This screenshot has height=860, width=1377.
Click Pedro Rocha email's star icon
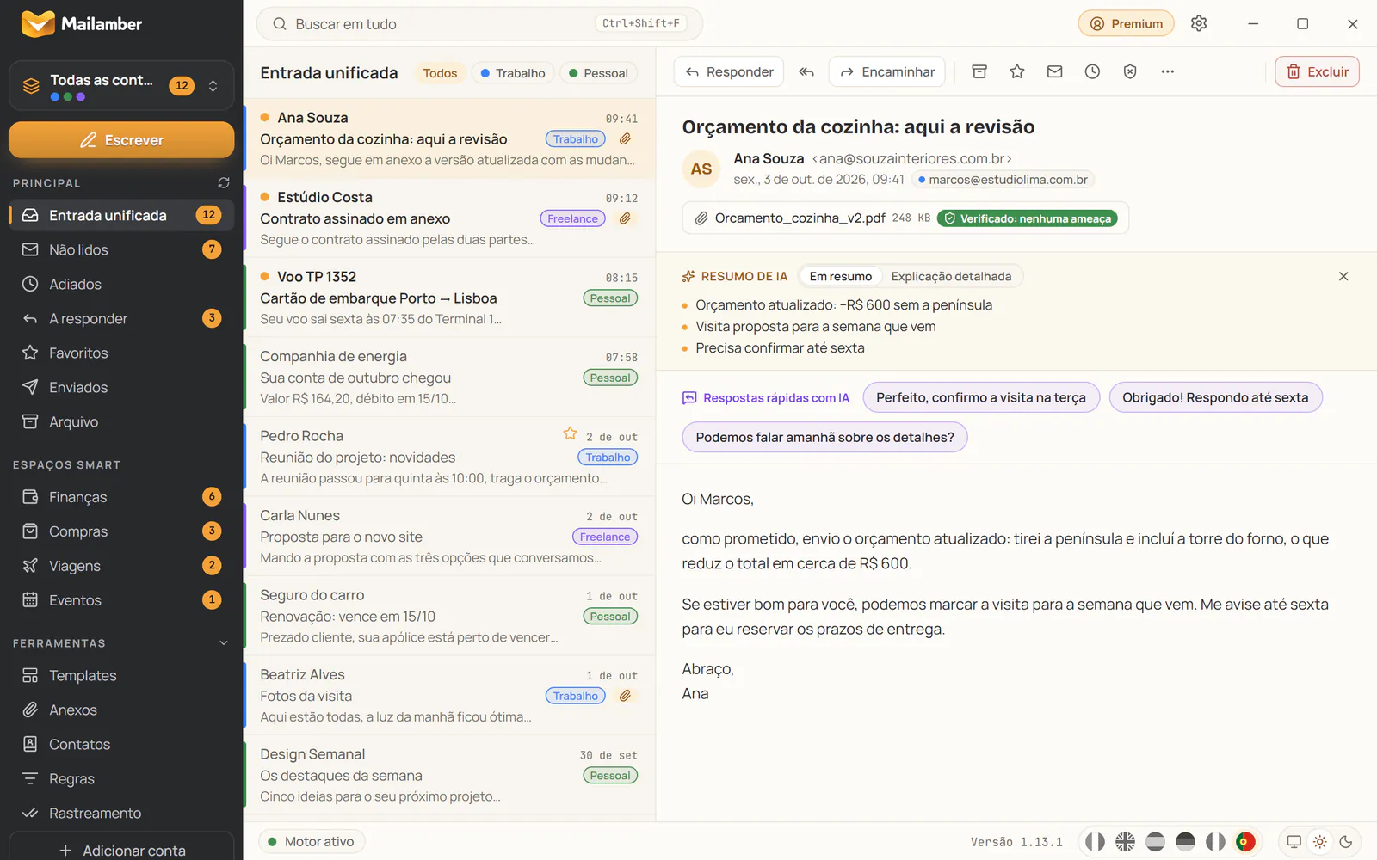tap(570, 434)
